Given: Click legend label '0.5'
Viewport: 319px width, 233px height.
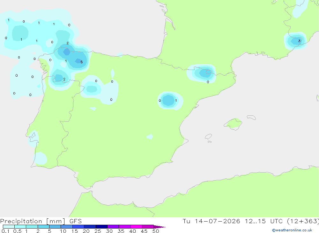Looking at the screenshot, I should point(17,231).
